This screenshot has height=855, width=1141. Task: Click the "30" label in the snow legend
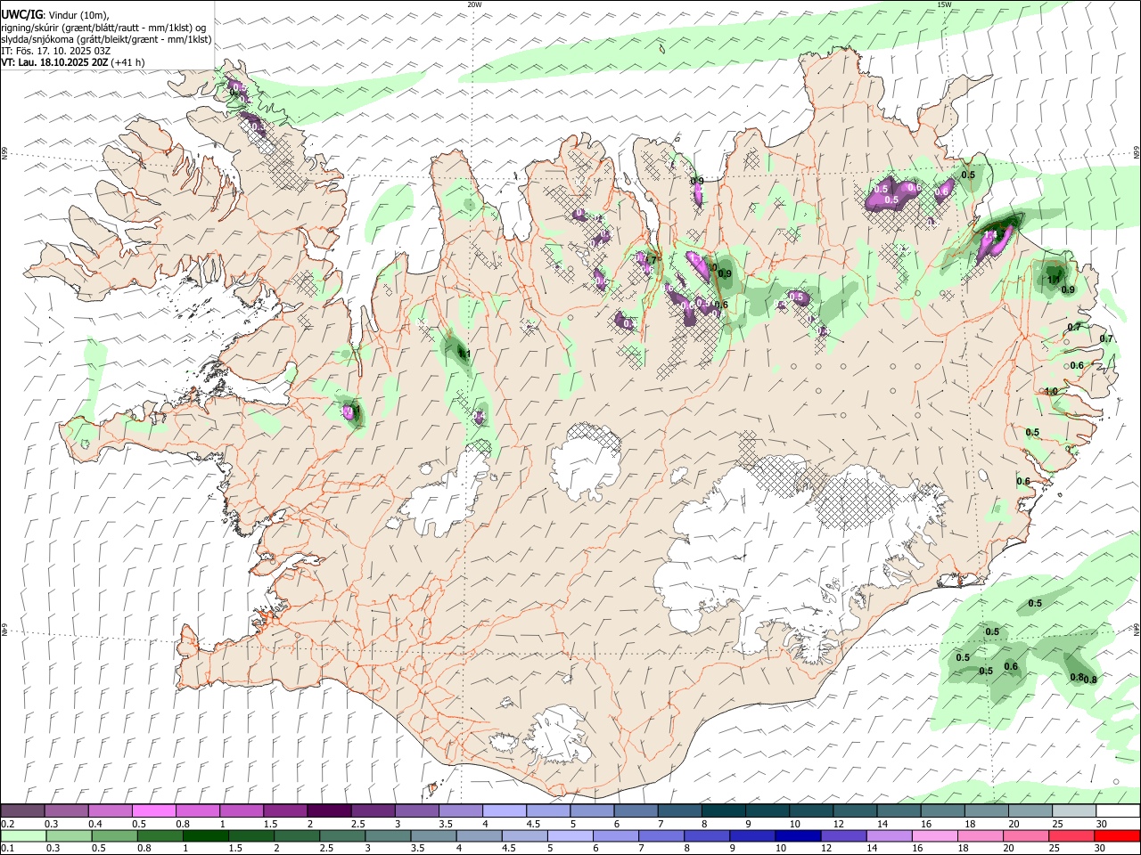point(1101,824)
